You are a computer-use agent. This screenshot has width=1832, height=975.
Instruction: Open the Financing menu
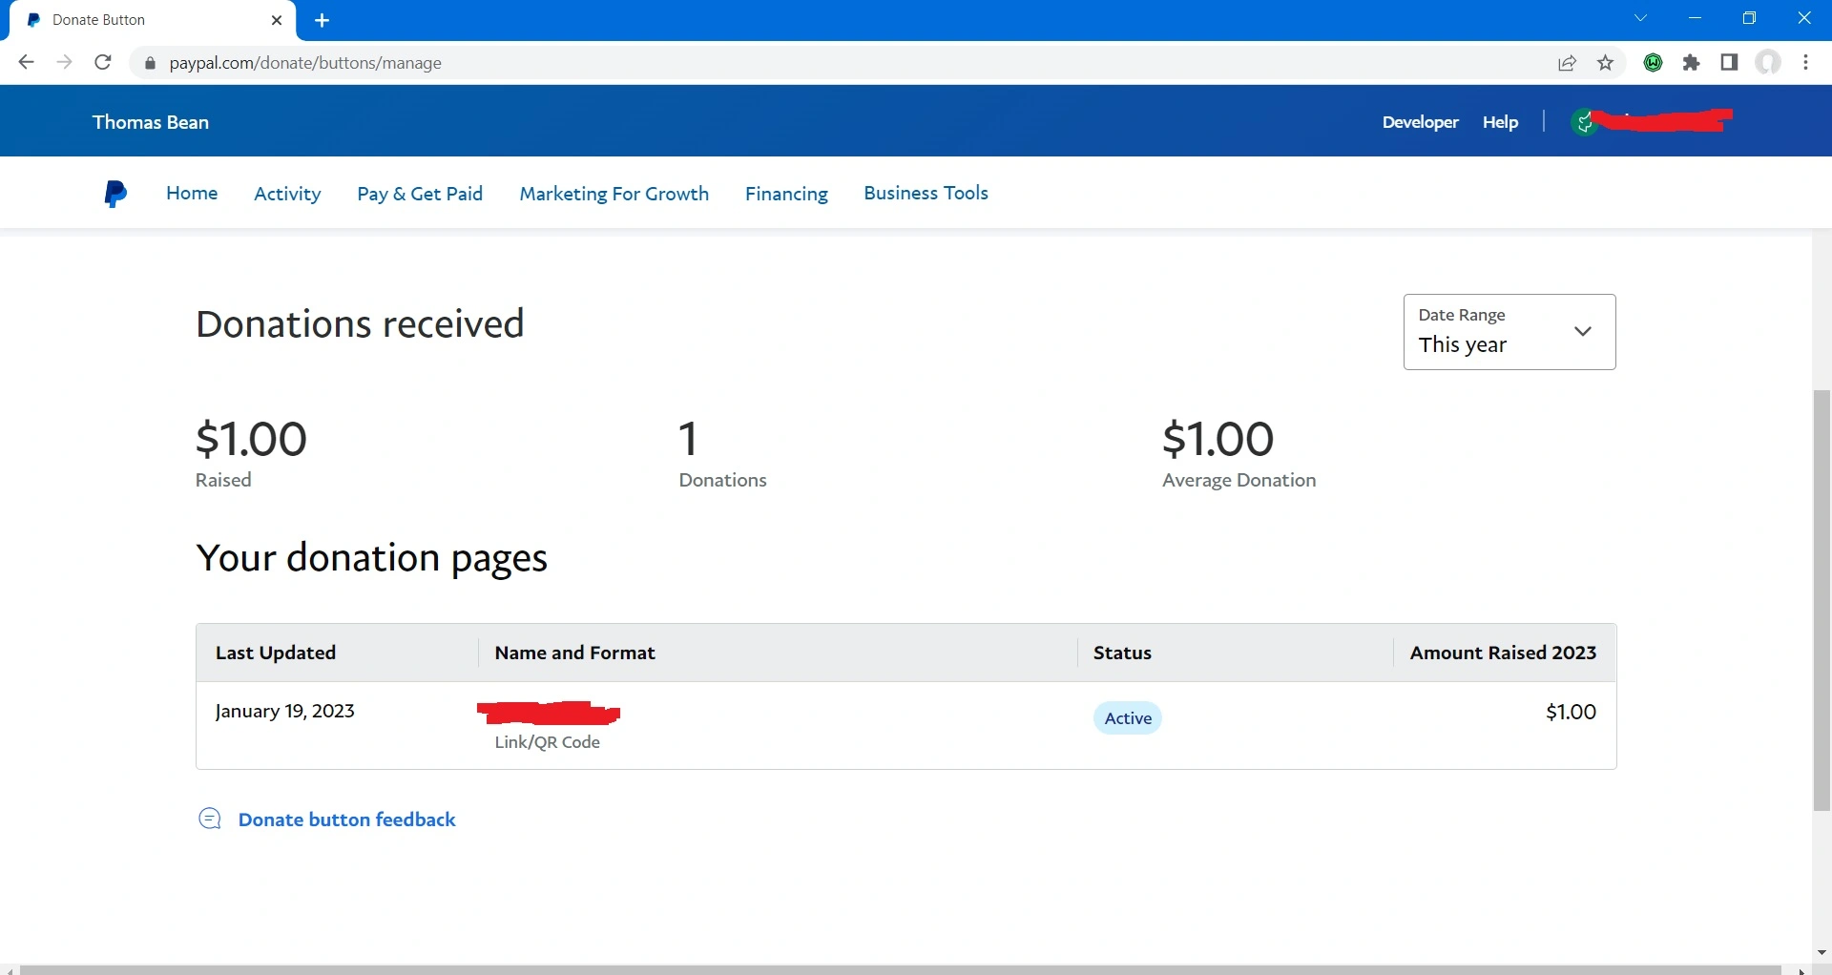pos(786,194)
